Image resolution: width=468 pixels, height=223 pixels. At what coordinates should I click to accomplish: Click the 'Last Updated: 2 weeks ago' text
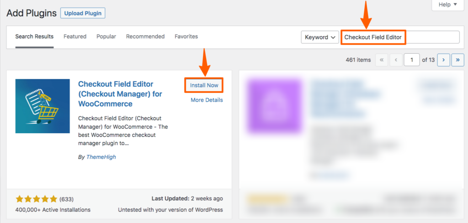point(187,198)
